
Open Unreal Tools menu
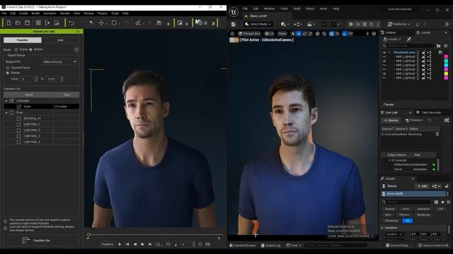284,8
